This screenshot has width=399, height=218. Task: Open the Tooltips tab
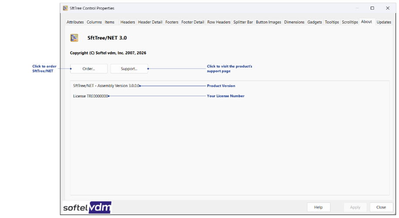pyautogui.click(x=332, y=22)
